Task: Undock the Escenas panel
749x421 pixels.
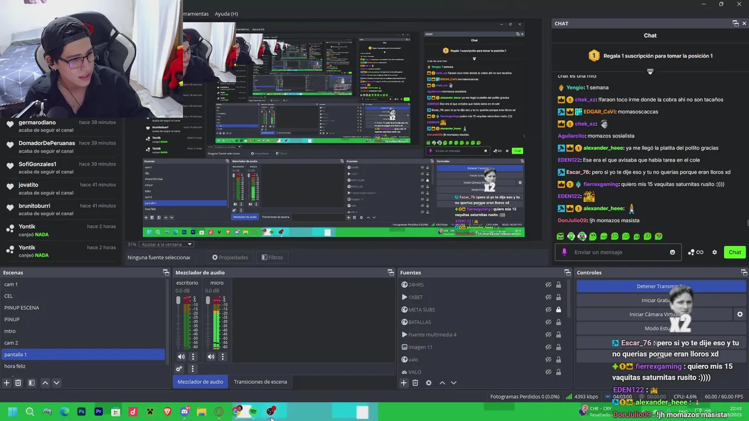Action: [166, 272]
